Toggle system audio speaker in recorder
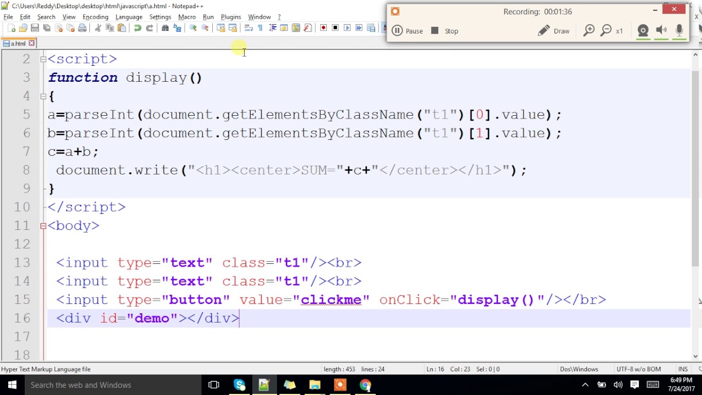702x395 pixels. tap(661, 31)
